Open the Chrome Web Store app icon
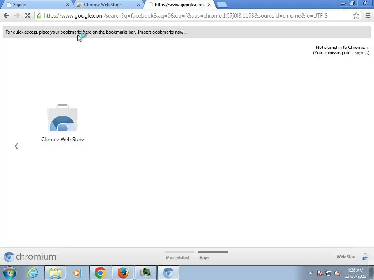Viewport: 374px width, 280px height. click(62, 118)
